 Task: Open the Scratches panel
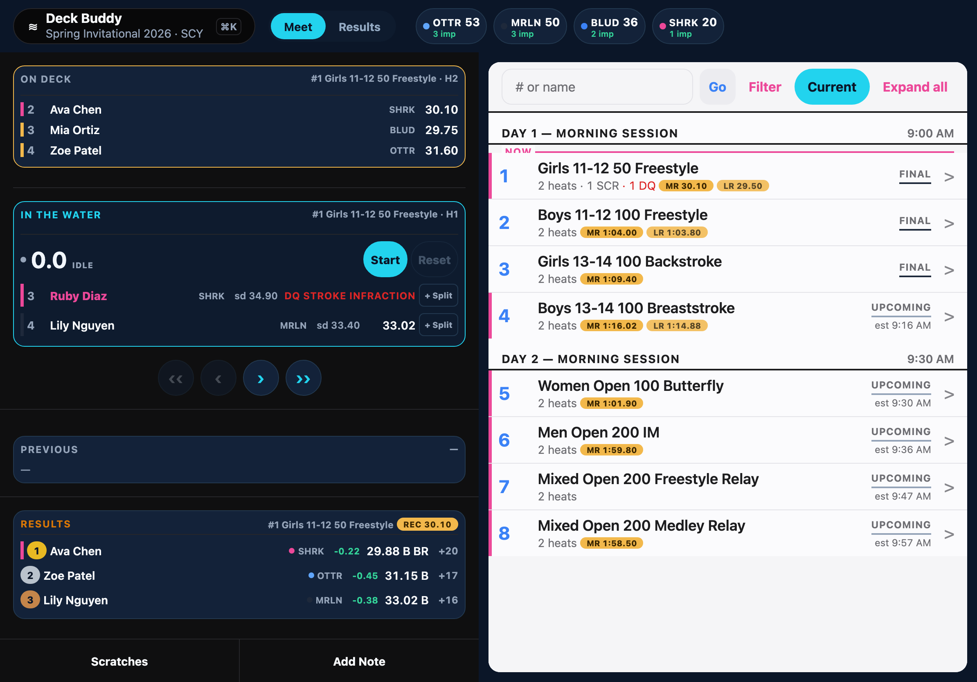coord(119,661)
